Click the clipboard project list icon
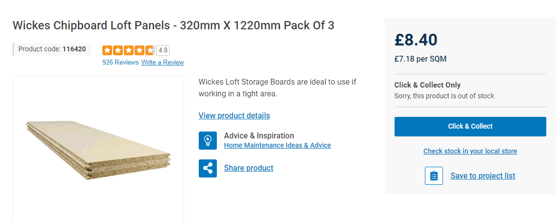Viewport: 560px width, 222px height. click(x=434, y=176)
